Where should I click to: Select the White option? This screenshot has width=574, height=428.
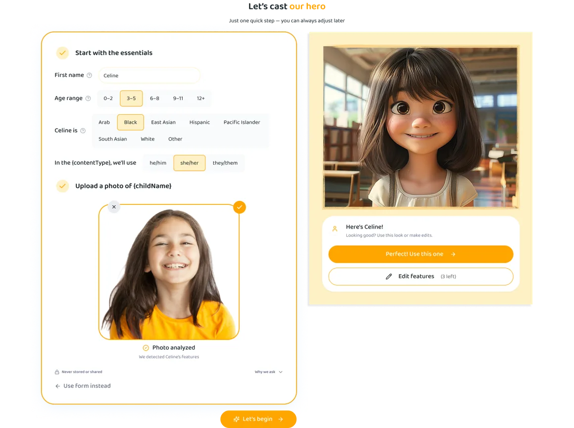coord(147,139)
